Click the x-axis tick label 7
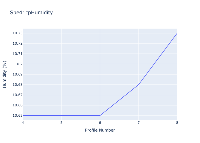 (x=139, y=123)
